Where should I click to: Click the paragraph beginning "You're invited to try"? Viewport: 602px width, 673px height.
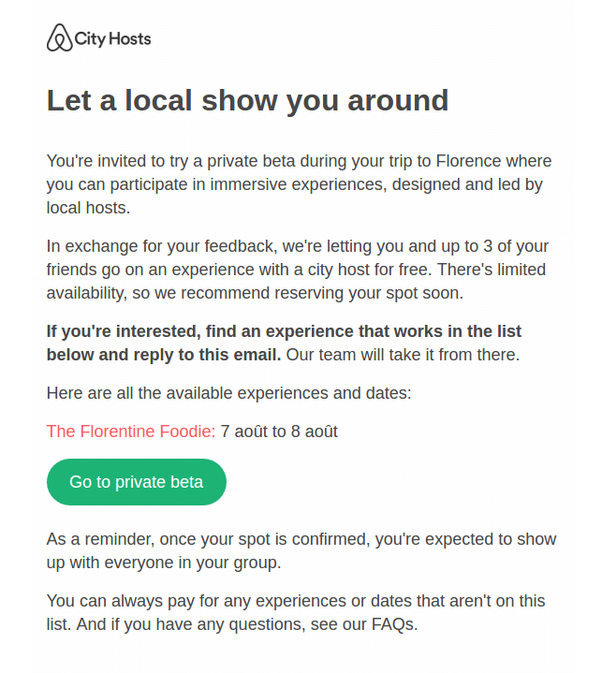[x=299, y=184]
